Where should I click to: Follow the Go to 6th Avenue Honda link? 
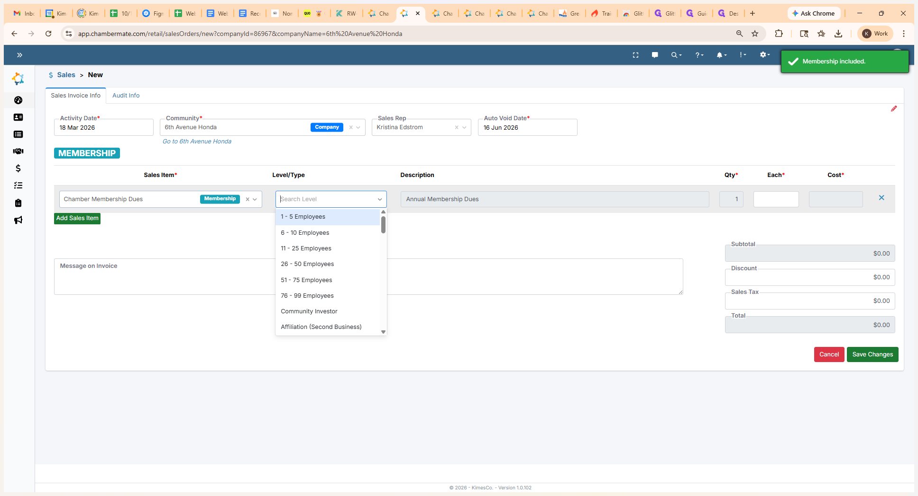[197, 142]
